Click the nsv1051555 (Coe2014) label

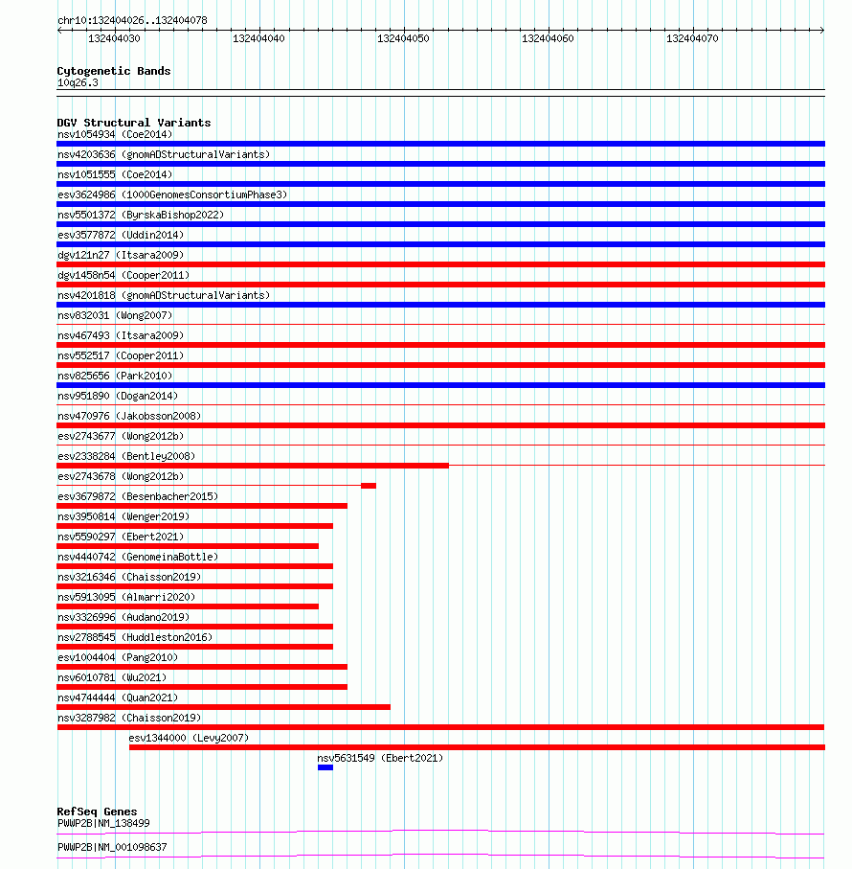[115, 174]
